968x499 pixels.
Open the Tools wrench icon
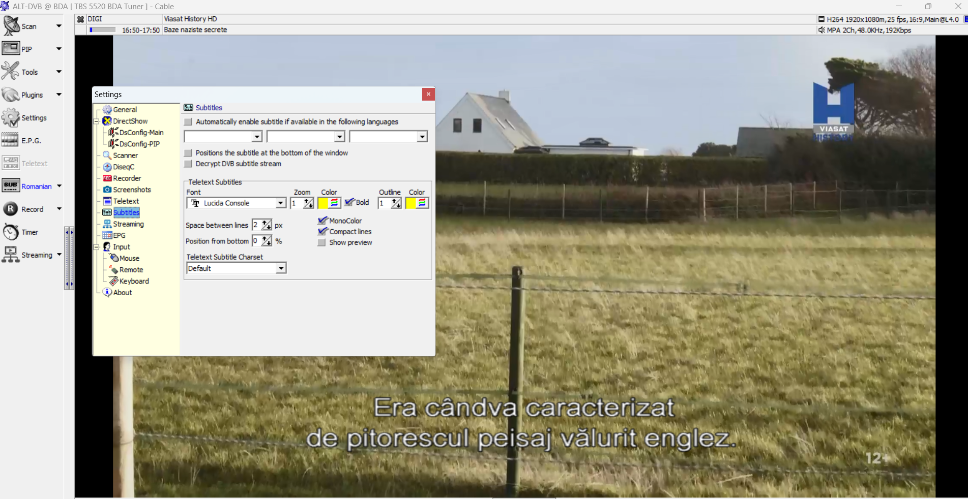click(10, 72)
